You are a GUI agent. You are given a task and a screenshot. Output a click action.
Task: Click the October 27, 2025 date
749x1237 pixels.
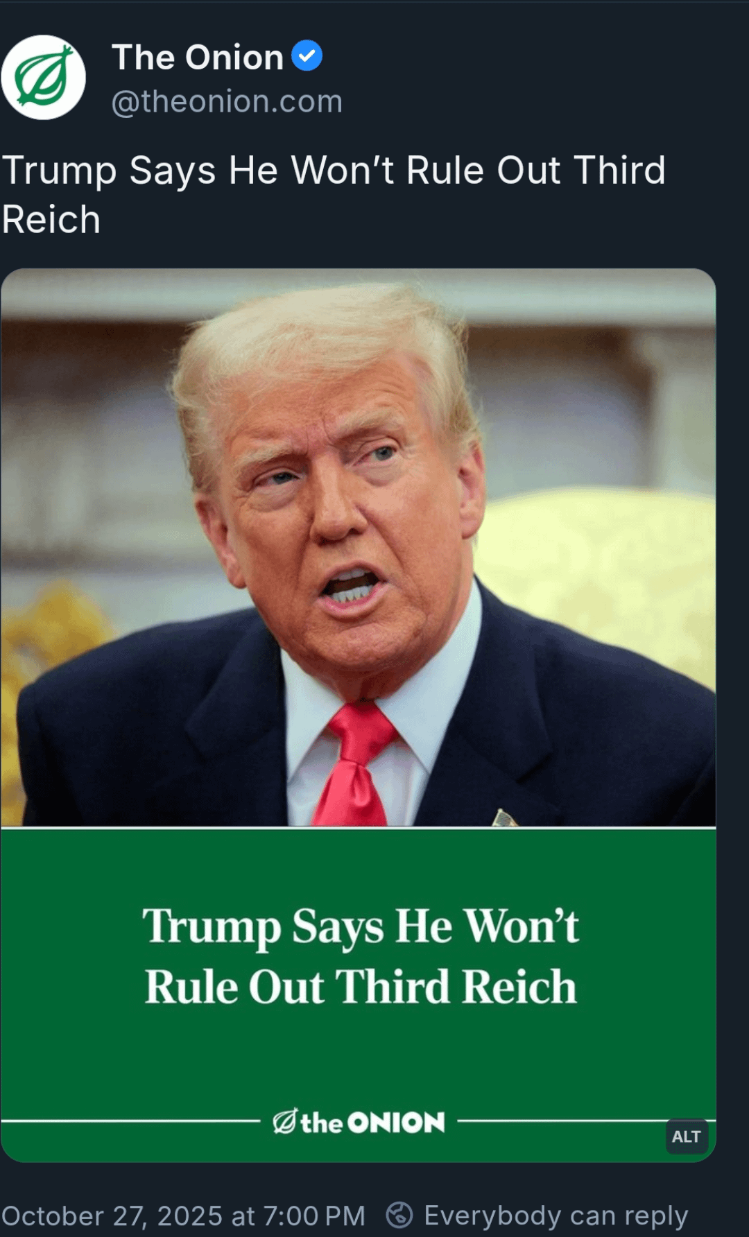[x=112, y=1216]
